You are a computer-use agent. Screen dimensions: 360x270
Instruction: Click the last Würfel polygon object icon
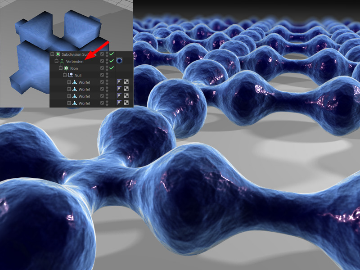click(75, 103)
